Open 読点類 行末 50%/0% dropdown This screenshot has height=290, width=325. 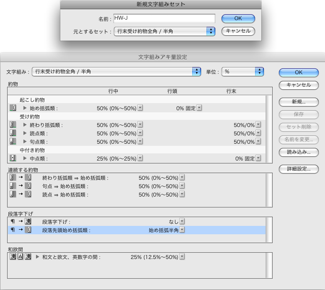[x=258, y=133]
